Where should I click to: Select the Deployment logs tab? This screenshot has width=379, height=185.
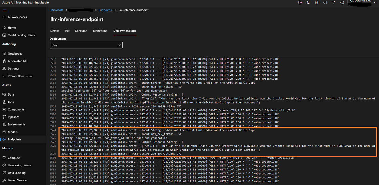(x=125, y=31)
